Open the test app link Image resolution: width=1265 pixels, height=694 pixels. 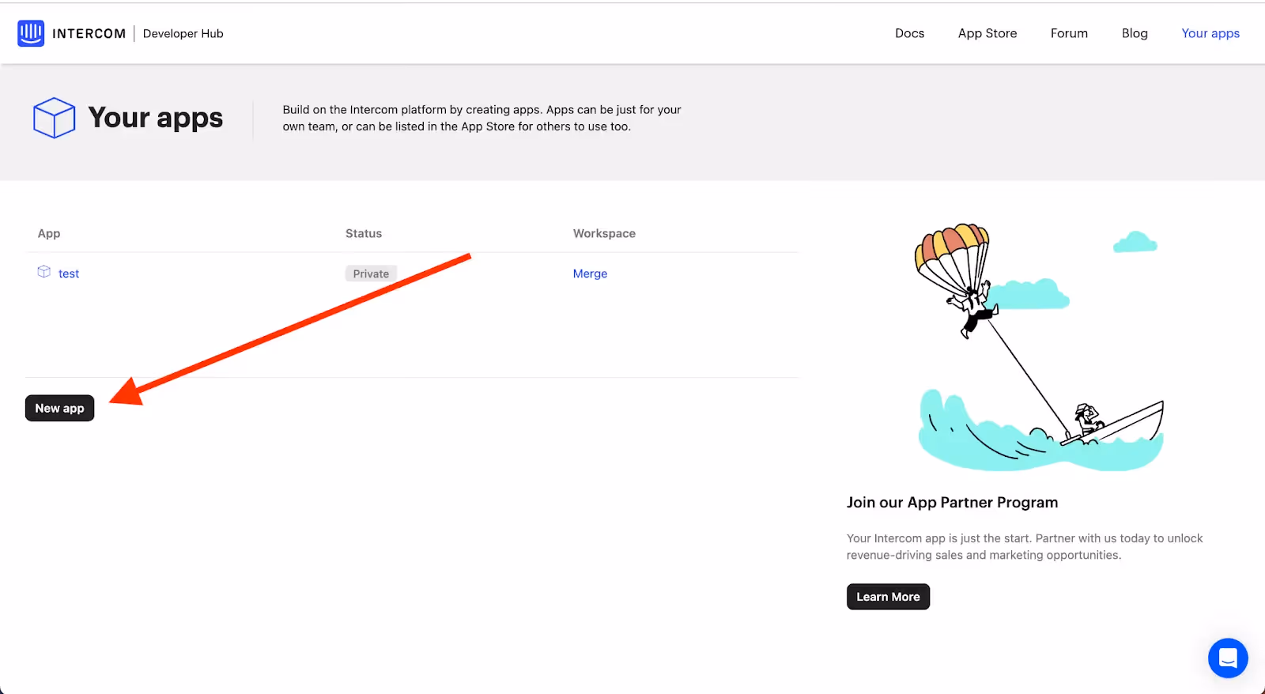coord(69,273)
